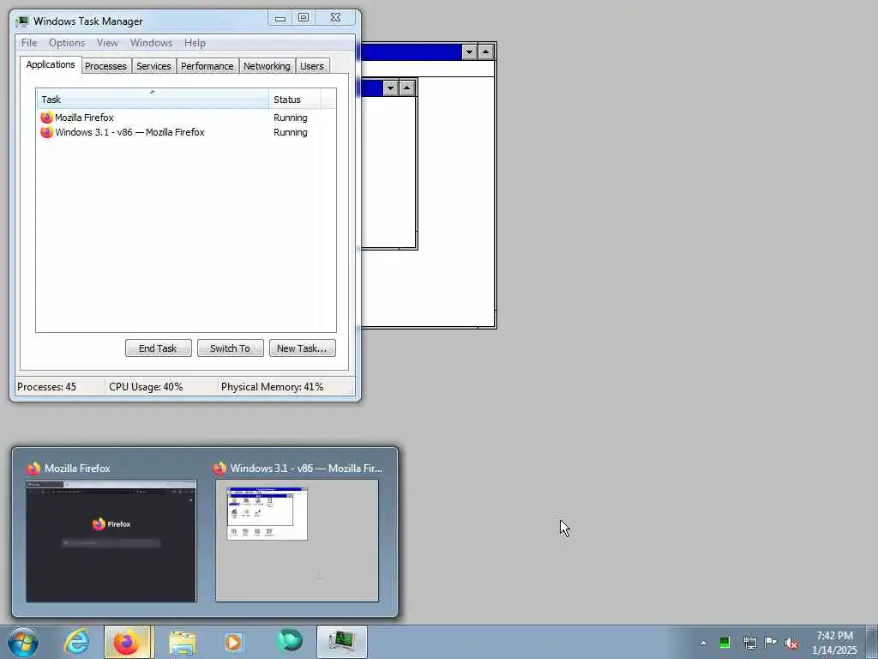
Task: Click the End Task button
Action: pyautogui.click(x=158, y=348)
